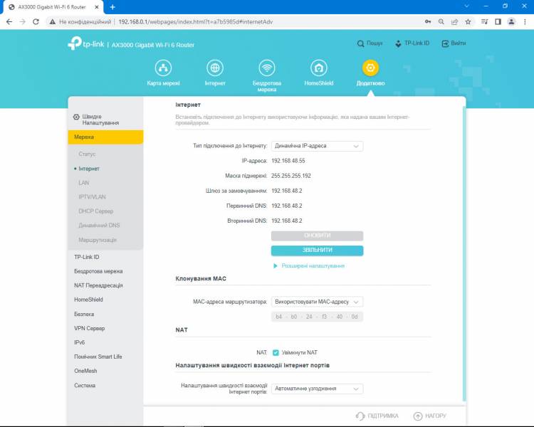Click the page vertical scrollbar

(x=464, y=253)
